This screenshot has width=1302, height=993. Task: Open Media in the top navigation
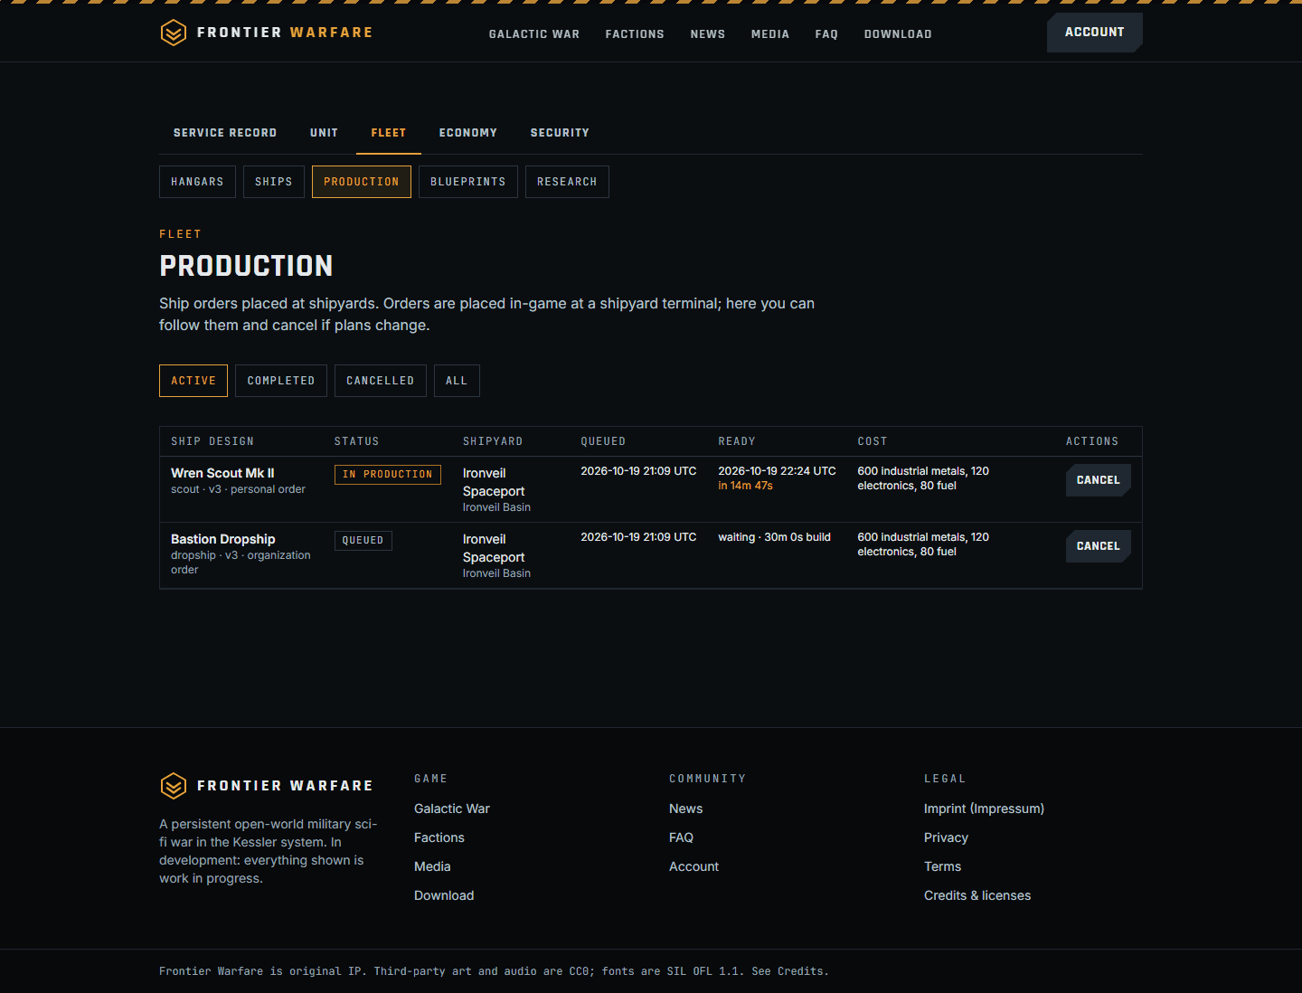coord(770,34)
